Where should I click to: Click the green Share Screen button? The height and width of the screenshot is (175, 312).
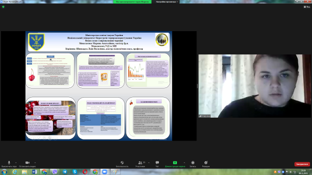175,164
